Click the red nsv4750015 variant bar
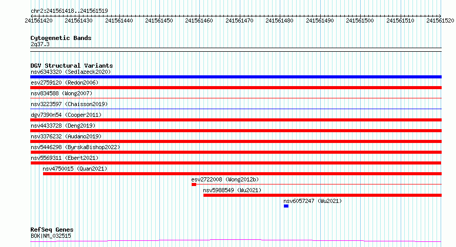The height and width of the screenshot is (247, 456). (x=242, y=174)
